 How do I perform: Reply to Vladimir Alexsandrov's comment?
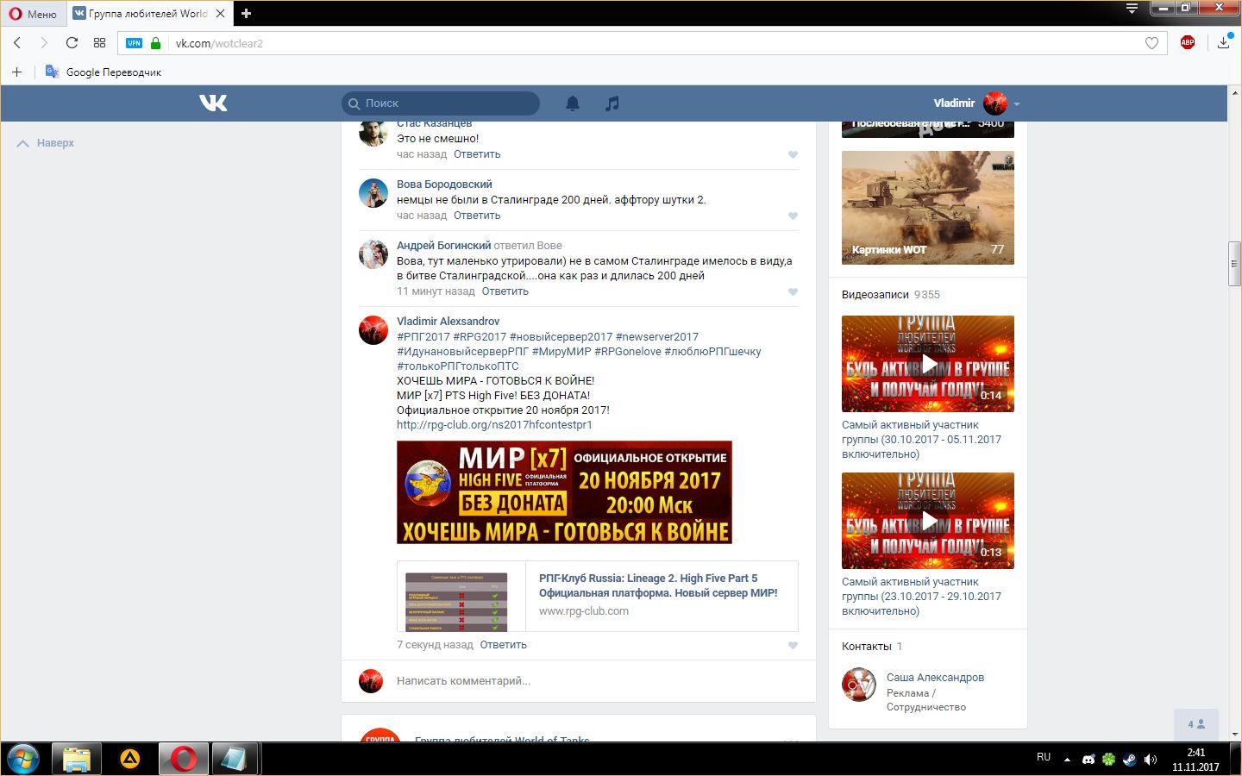click(x=503, y=645)
